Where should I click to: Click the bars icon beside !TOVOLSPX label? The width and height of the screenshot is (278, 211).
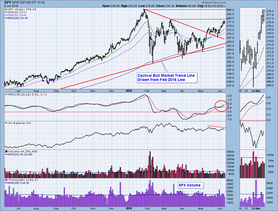point(6,180)
